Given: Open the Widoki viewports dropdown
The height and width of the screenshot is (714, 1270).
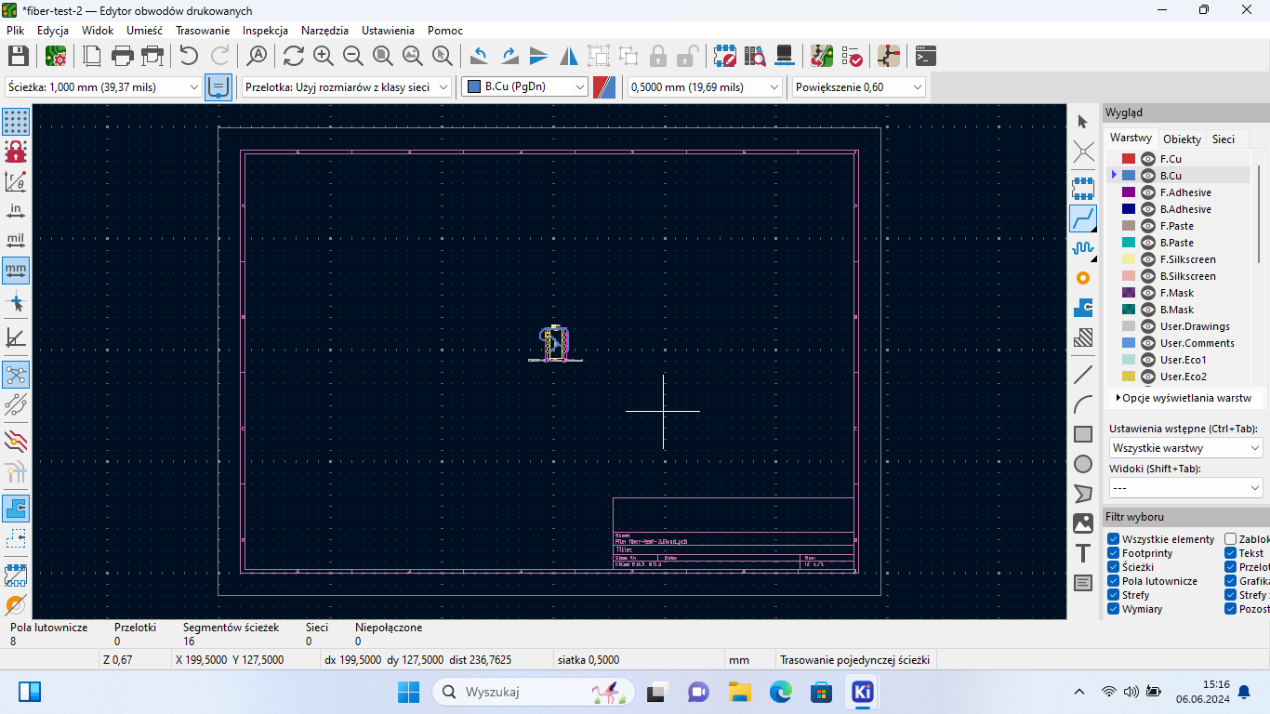Looking at the screenshot, I should point(1185,488).
